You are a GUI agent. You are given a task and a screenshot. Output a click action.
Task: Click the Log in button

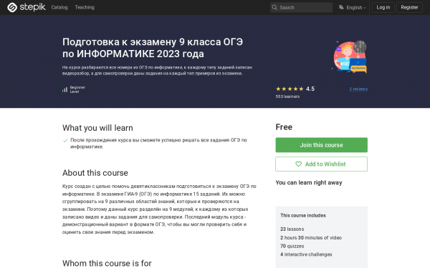(x=383, y=7)
